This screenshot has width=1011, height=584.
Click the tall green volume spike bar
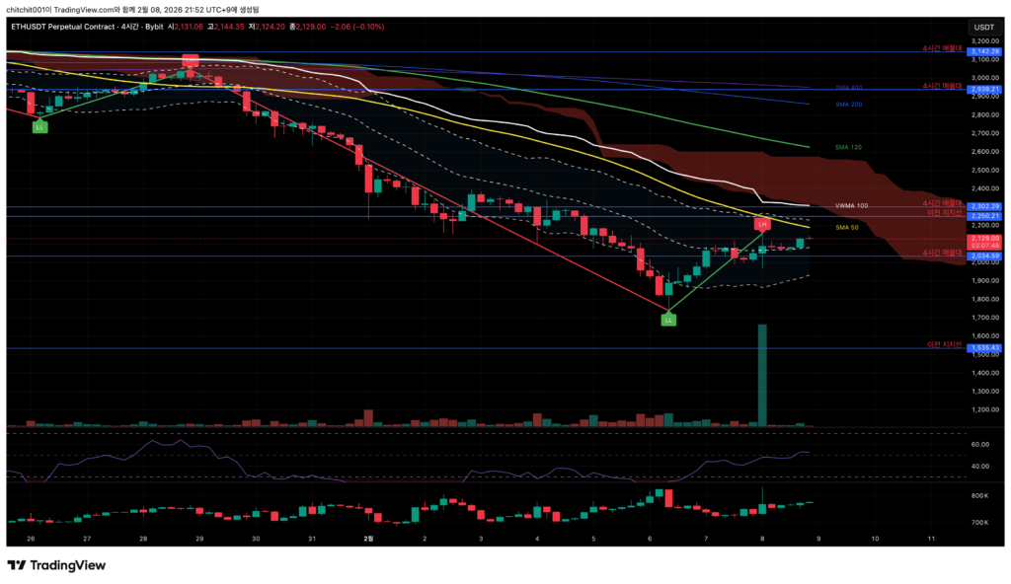click(x=762, y=375)
